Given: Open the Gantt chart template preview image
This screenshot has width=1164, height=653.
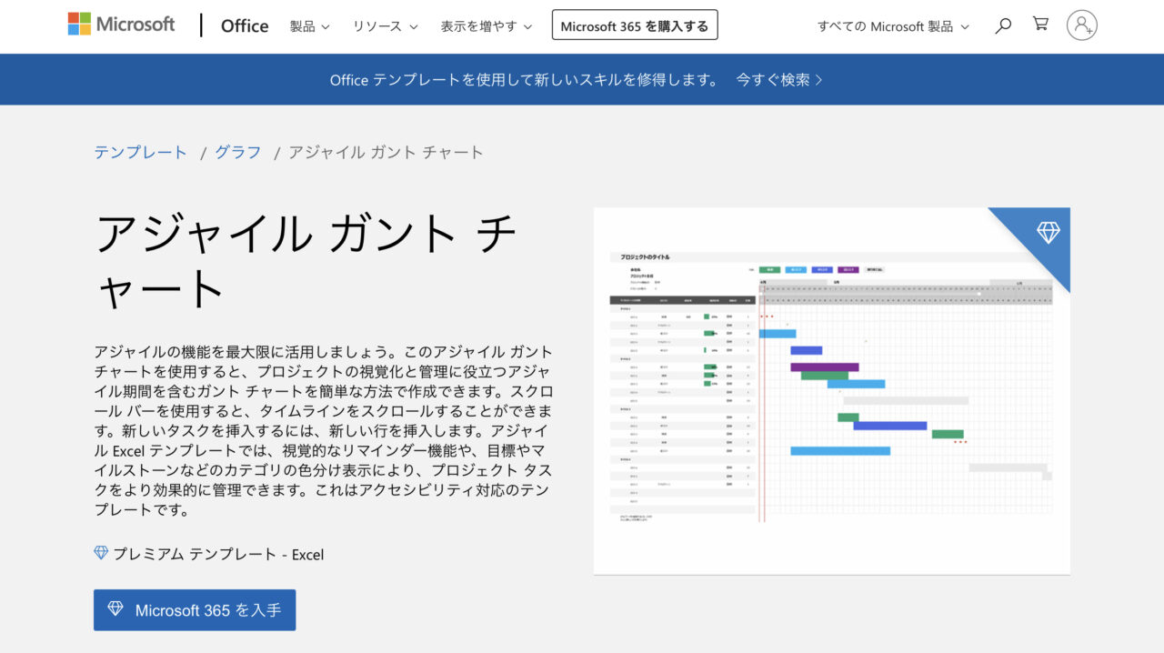Looking at the screenshot, I should (x=831, y=391).
